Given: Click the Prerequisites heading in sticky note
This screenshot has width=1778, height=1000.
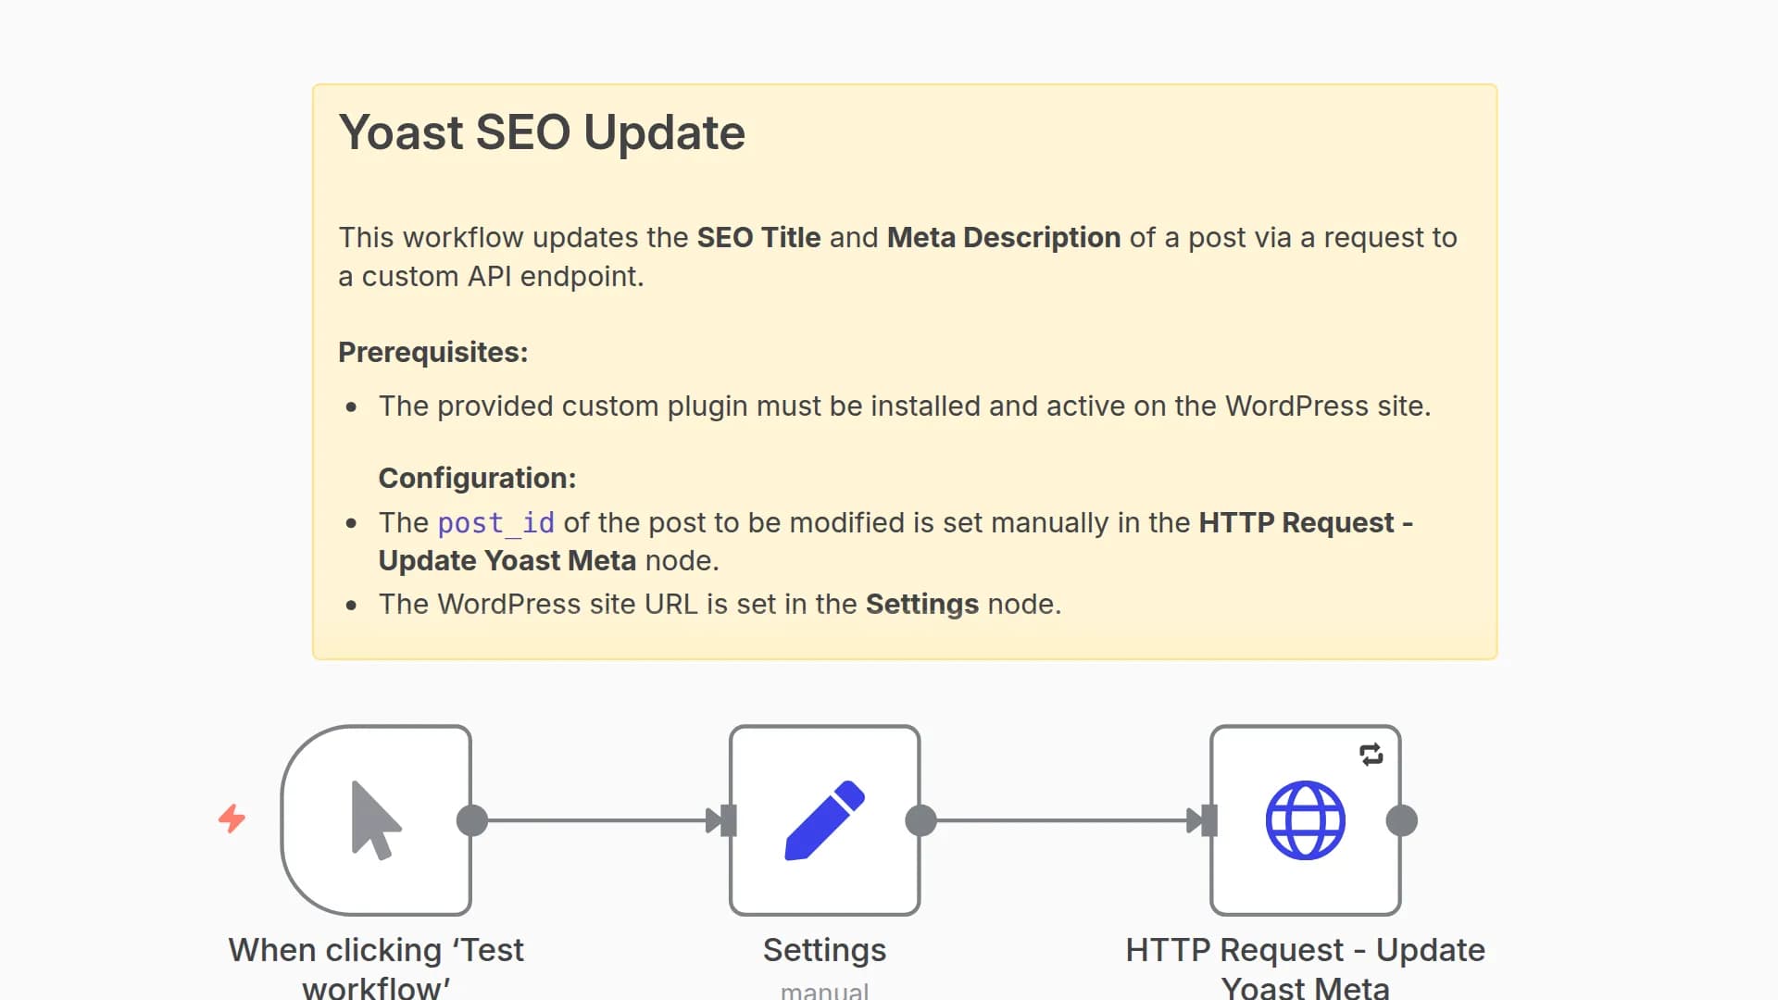Looking at the screenshot, I should (x=432, y=353).
